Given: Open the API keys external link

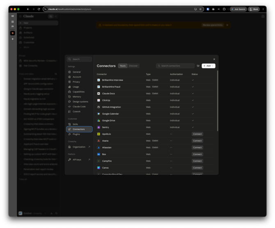Looking at the screenshot, I should click(79, 160).
